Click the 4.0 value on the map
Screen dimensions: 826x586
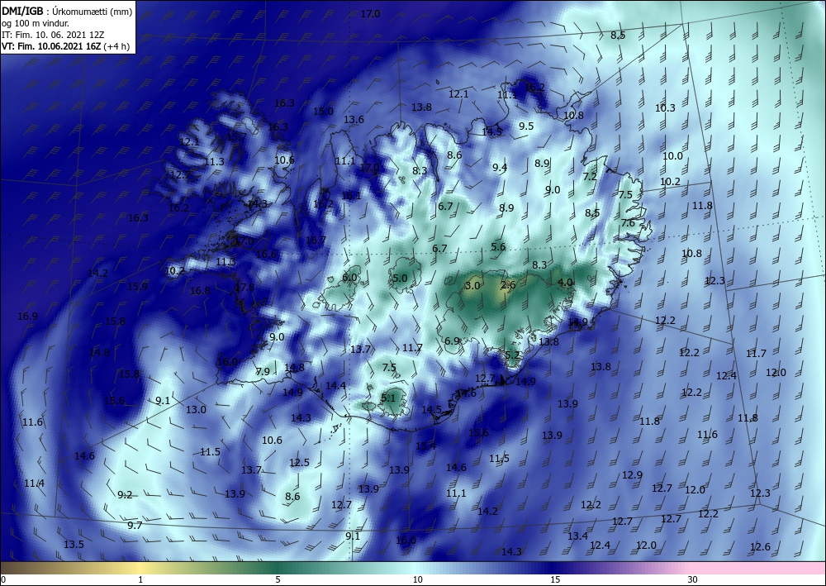(x=565, y=283)
